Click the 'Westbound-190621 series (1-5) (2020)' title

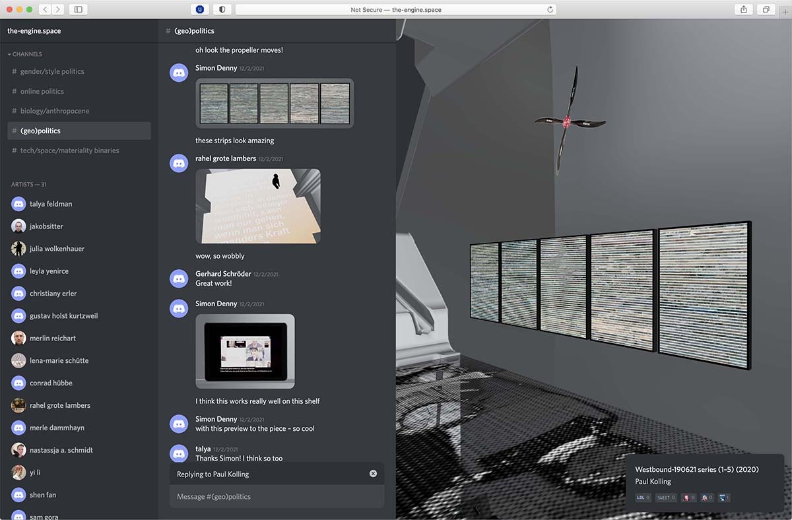click(x=697, y=470)
